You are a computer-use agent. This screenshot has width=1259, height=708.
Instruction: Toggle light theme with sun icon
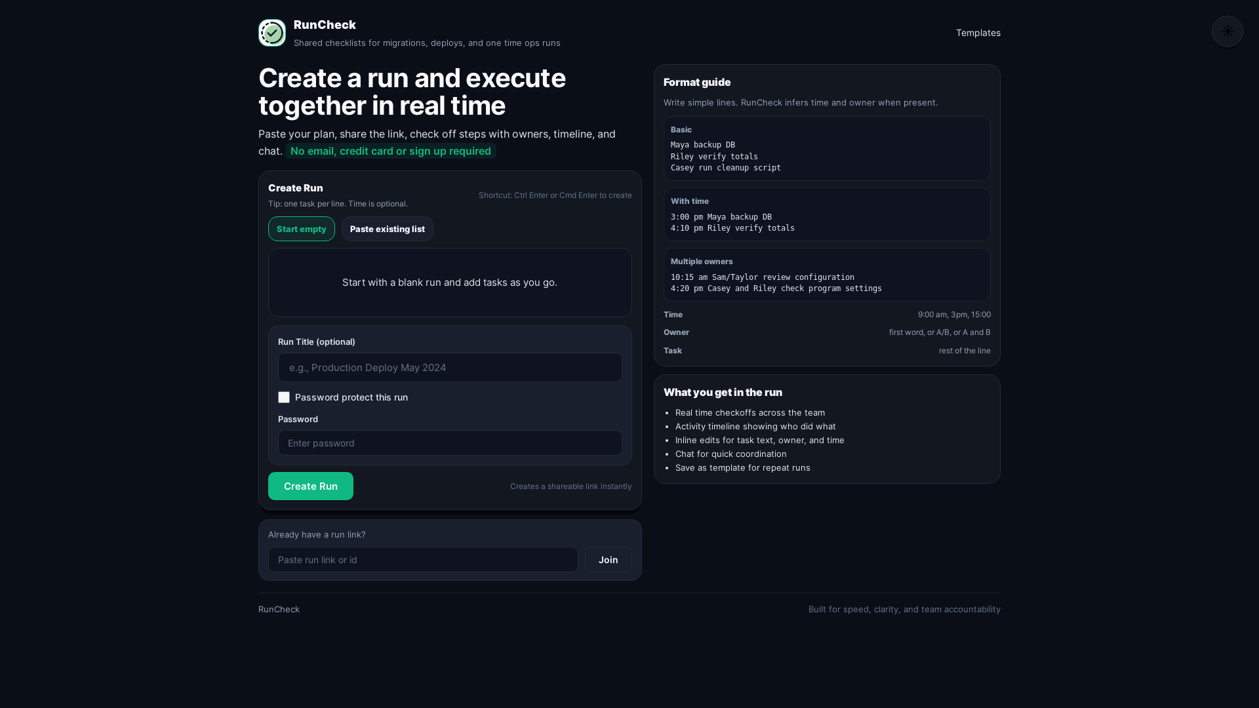(x=1228, y=31)
